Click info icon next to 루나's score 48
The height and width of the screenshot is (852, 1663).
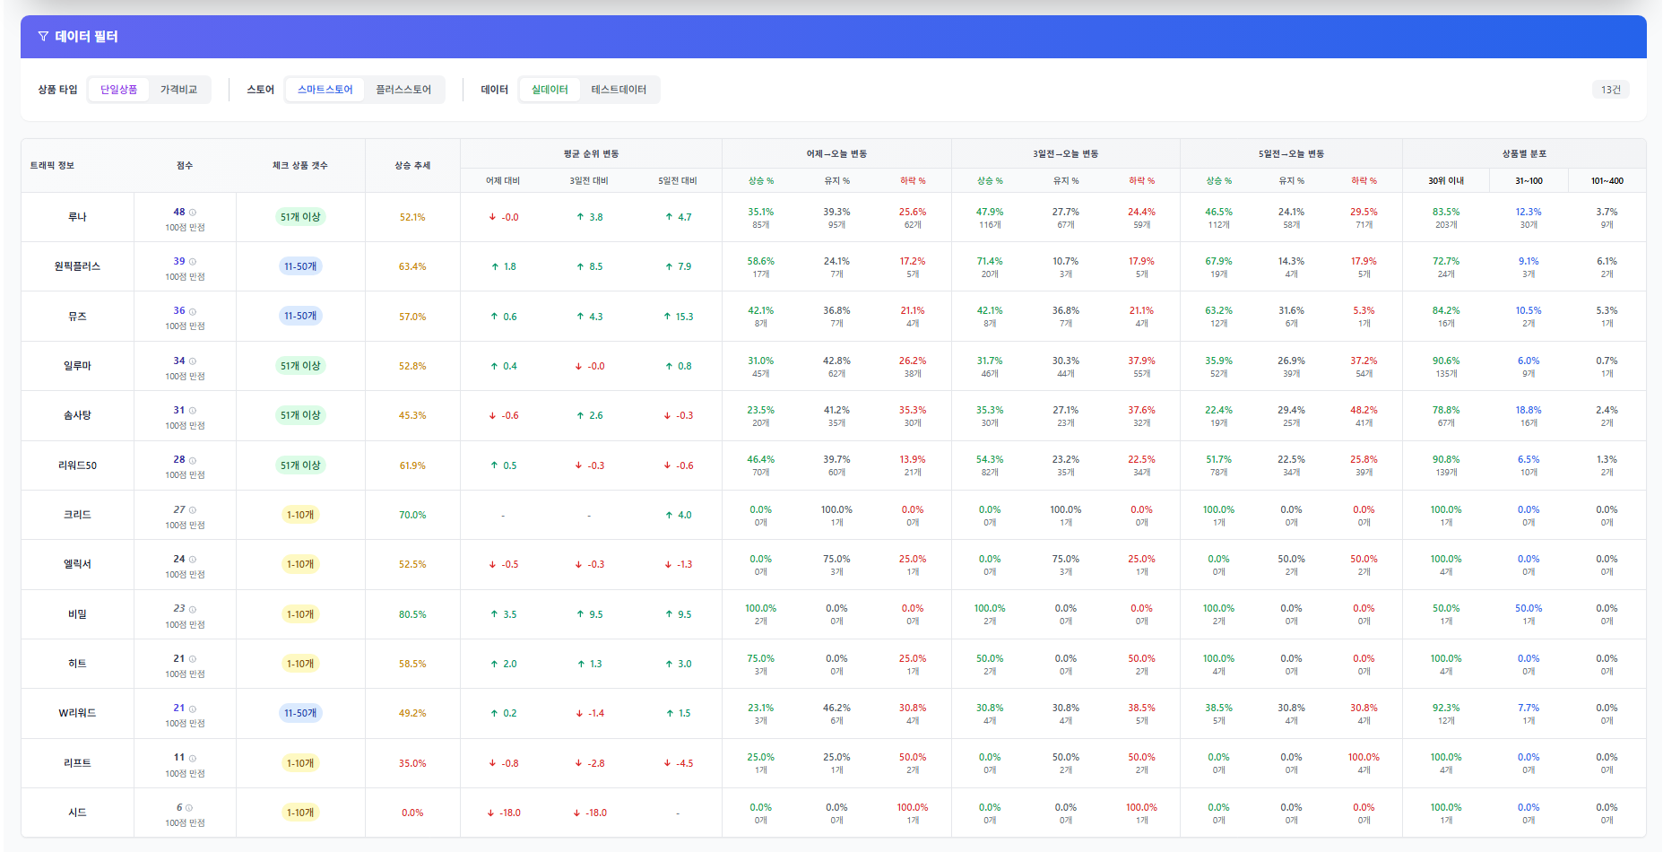click(193, 213)
